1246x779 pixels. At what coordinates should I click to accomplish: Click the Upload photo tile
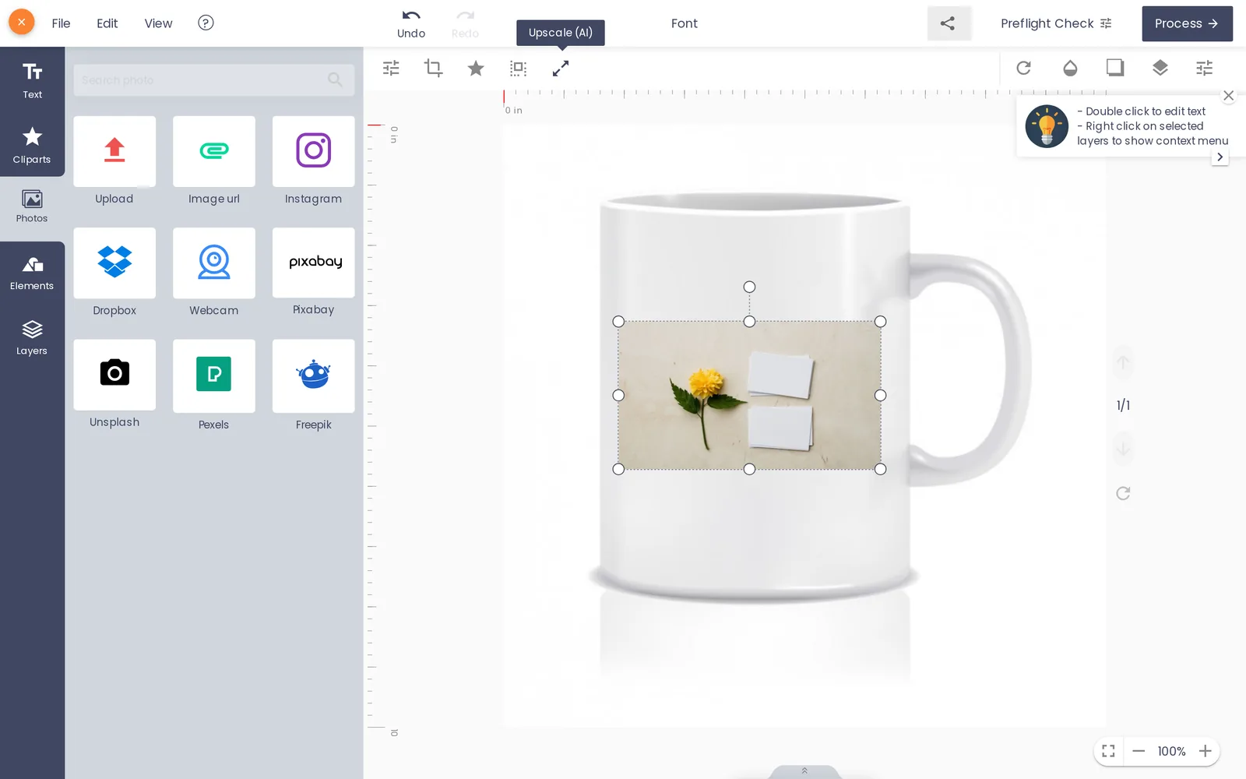point(114,151)
